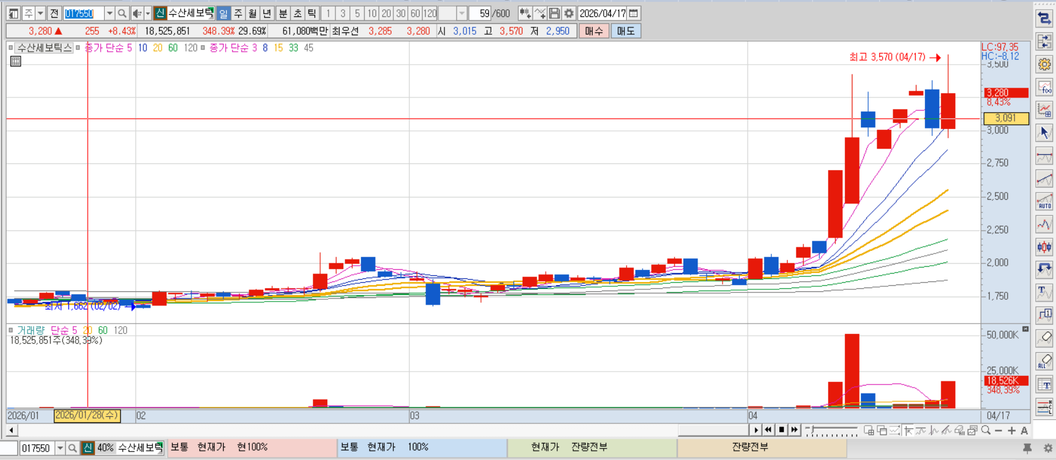Toggle the 거래량 volume indicator checkbox
This screenshot has width=1056, height=460.
click(10, 330)
